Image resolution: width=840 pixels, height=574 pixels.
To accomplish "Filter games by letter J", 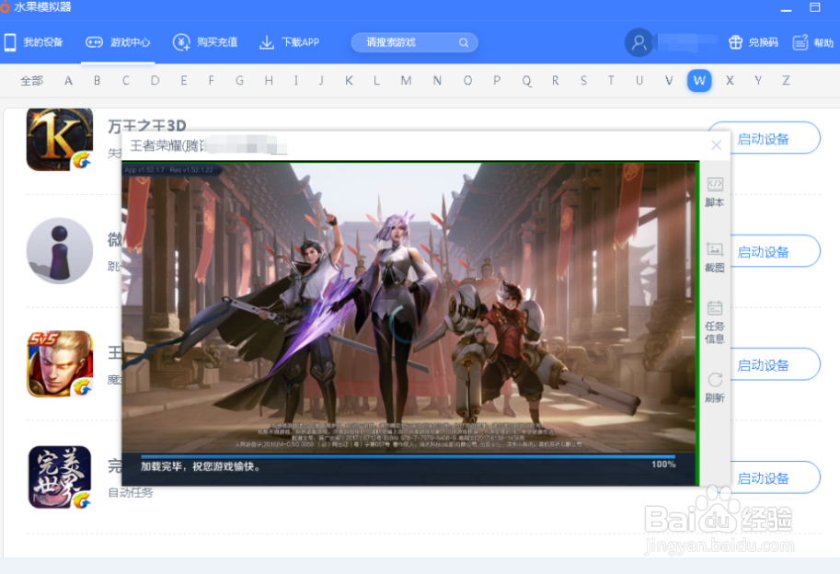I will pos(321,81).
